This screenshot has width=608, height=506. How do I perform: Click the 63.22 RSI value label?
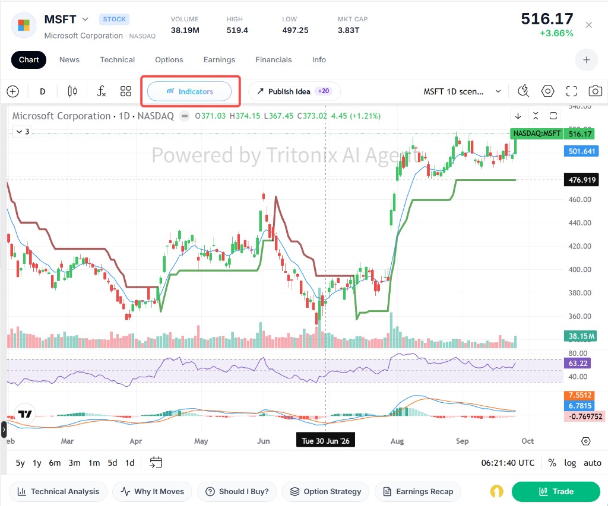(577, 364)
